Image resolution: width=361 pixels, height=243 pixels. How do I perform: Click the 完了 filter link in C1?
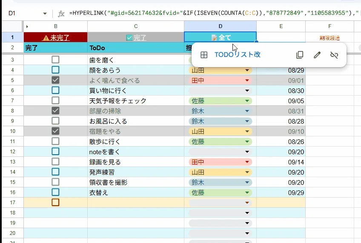pos(136,37)
